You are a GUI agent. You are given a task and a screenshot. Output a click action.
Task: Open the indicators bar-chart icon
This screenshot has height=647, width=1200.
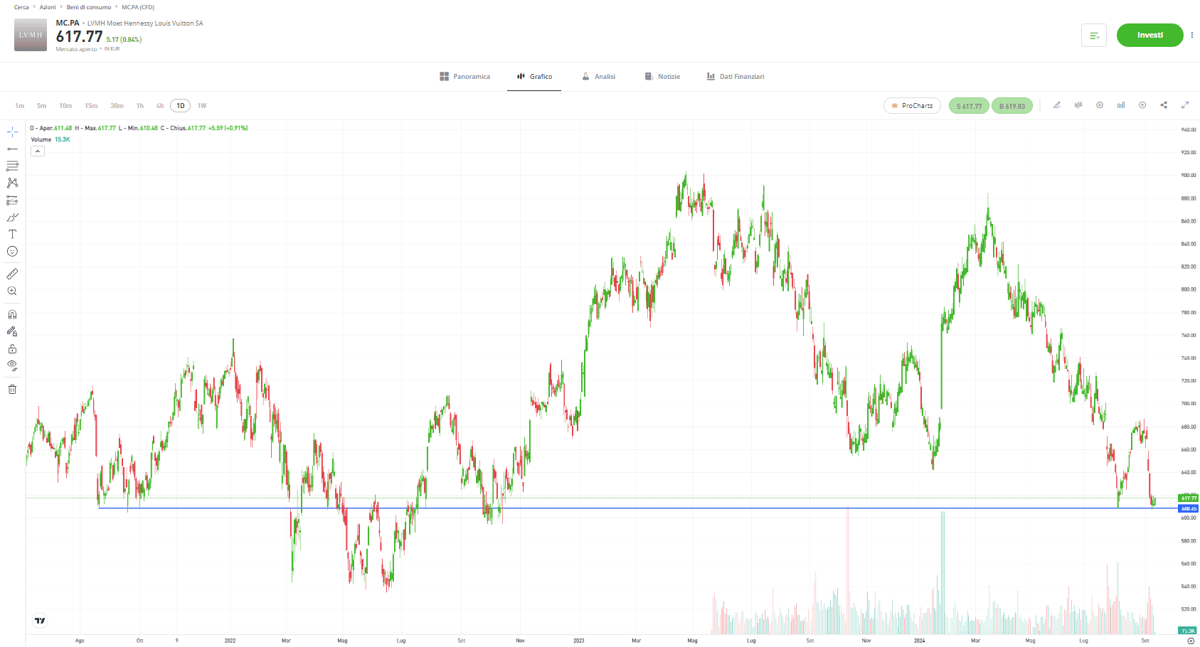(x=1121, y=105)
